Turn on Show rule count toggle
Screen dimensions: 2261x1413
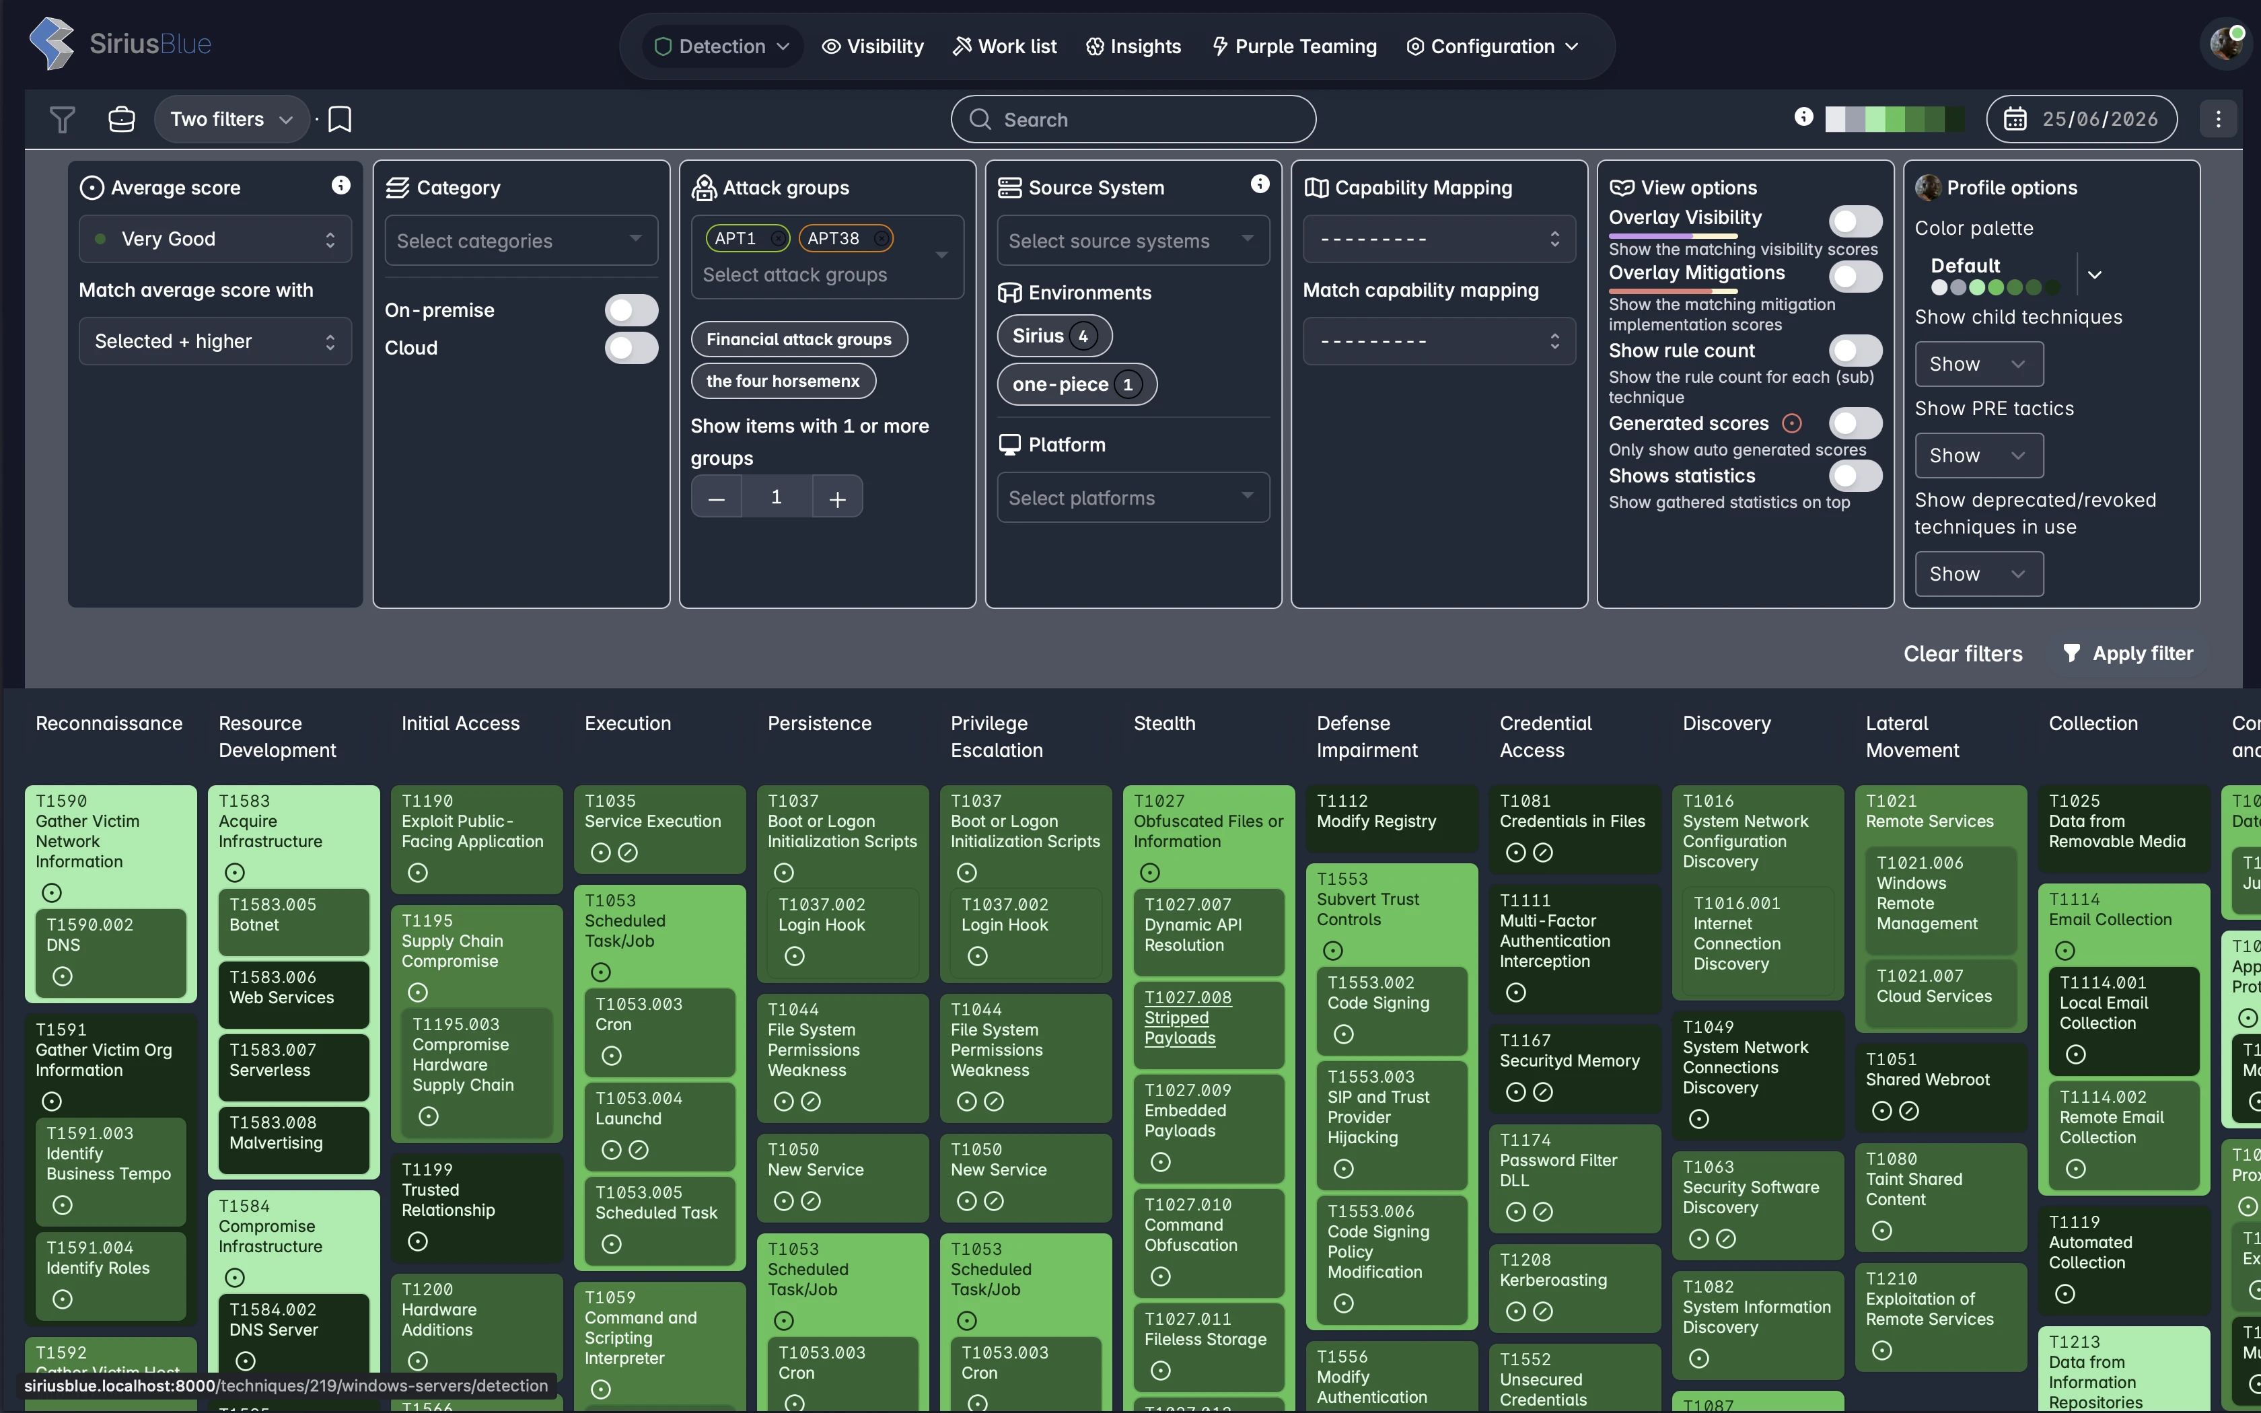(1855, 351)
